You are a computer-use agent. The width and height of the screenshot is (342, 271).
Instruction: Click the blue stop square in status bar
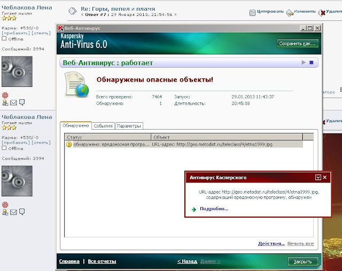pos(311,62)
